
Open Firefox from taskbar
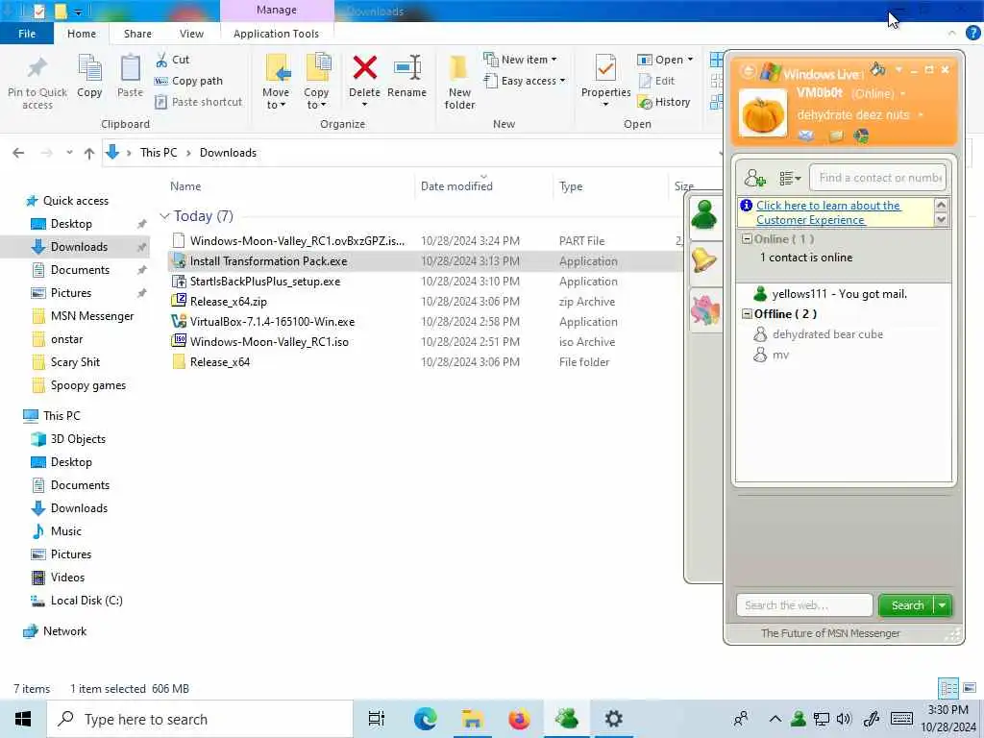click(x=519, y=719)
